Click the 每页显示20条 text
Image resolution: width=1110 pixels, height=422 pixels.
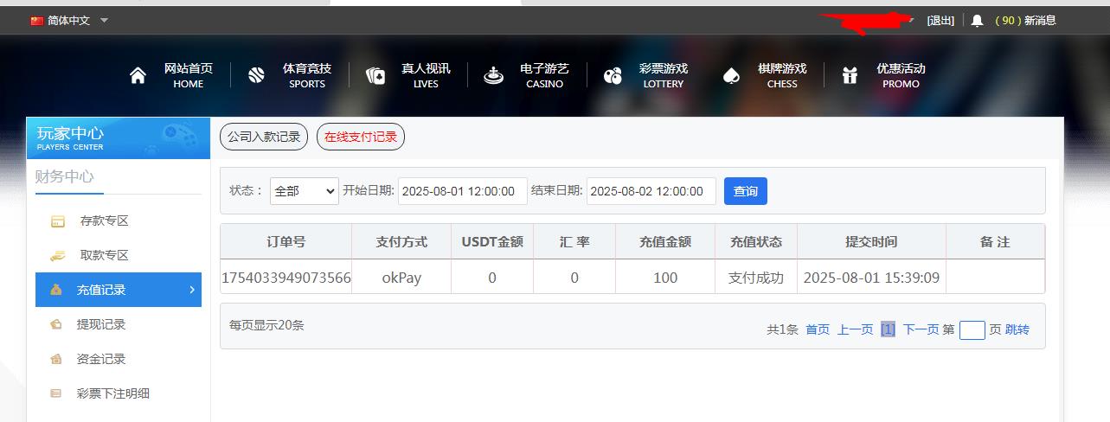[x=266, y=325]
